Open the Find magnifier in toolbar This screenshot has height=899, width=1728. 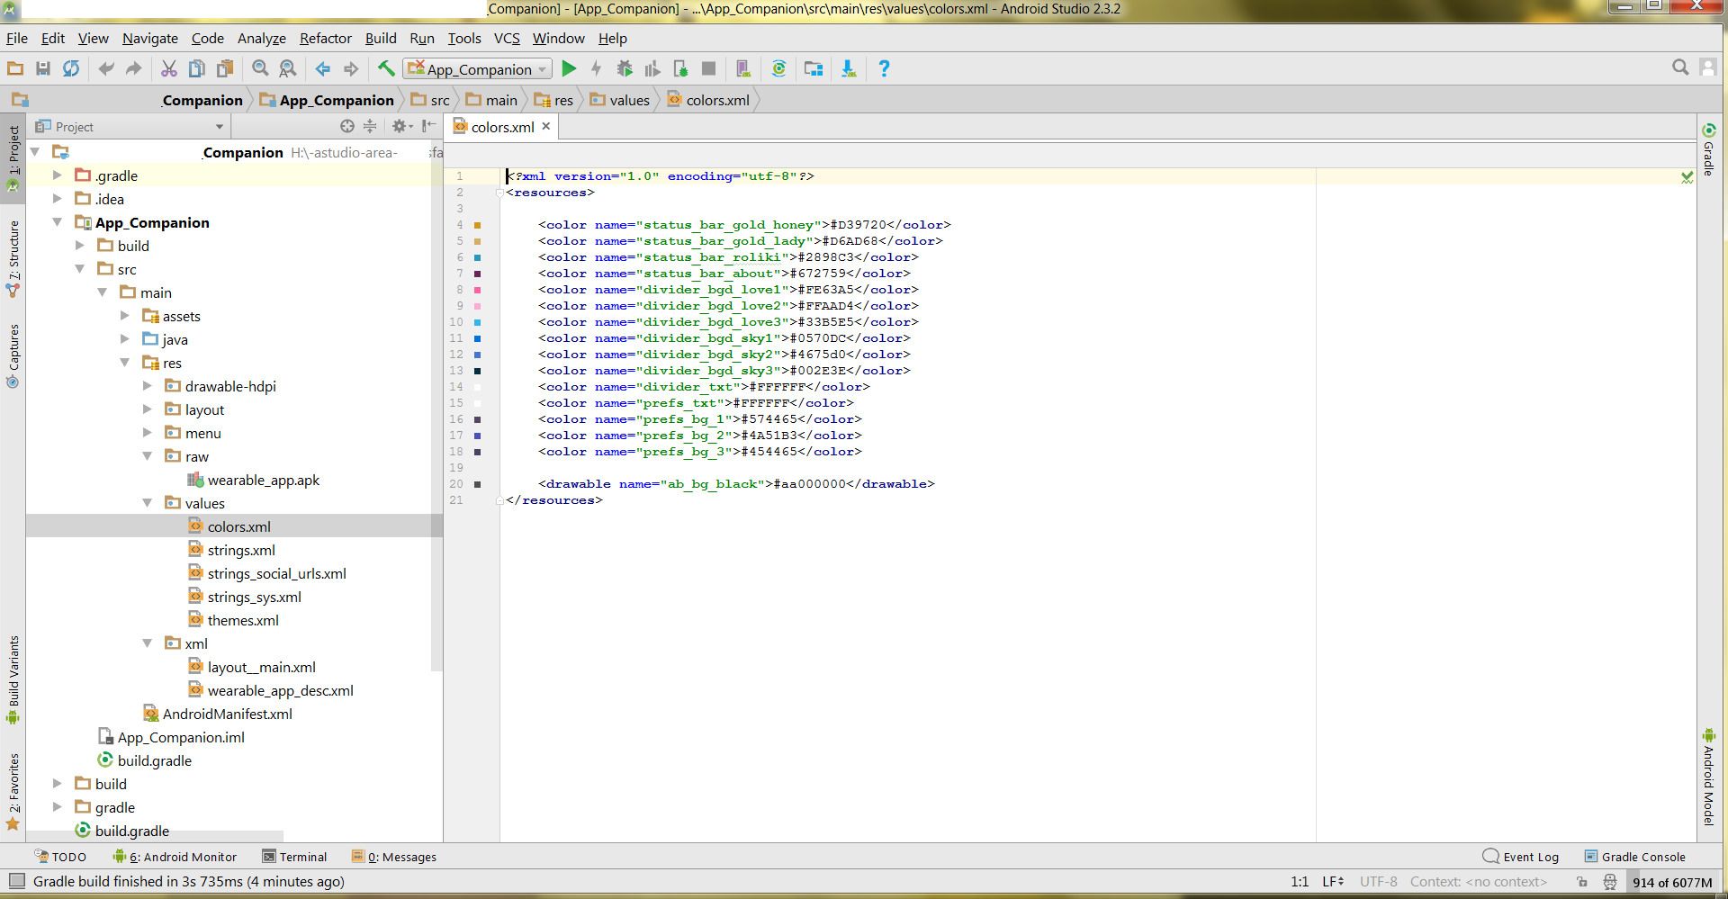point(260,69)
